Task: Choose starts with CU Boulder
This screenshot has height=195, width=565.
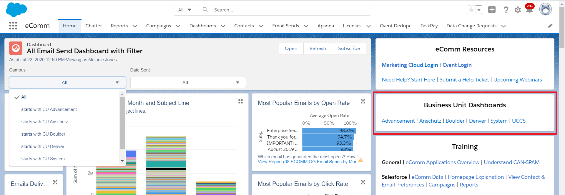Action: 64,134
